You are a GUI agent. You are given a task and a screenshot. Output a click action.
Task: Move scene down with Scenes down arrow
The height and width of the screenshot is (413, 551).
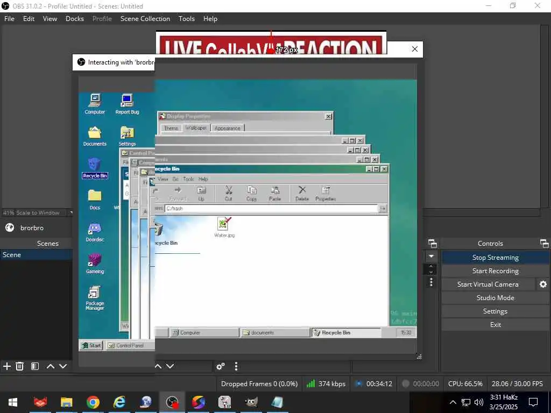click(63, 366)
